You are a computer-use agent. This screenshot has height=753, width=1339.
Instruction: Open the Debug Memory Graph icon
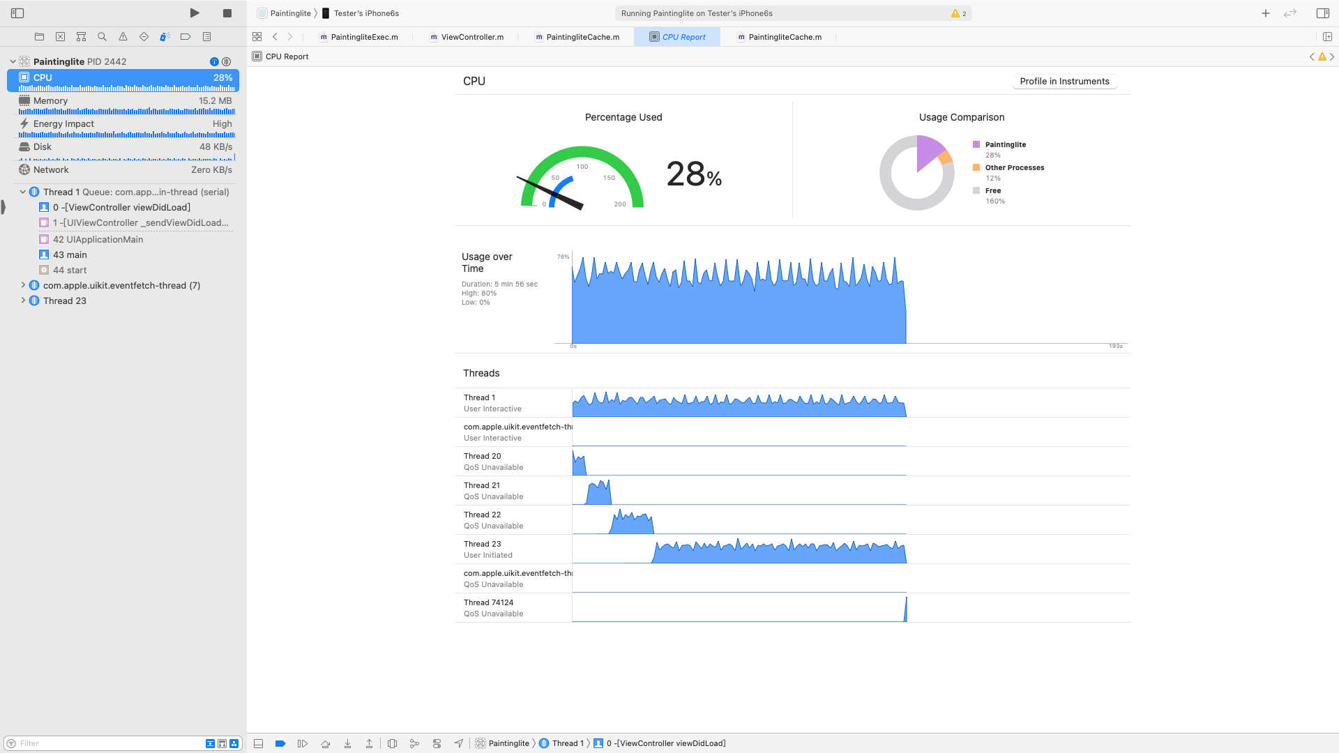[x=414, y=744]
